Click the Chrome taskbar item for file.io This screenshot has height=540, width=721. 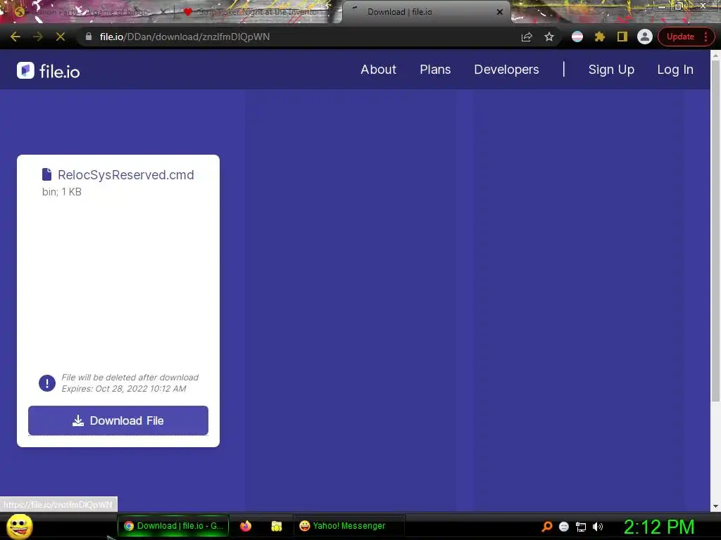point(173,526)
